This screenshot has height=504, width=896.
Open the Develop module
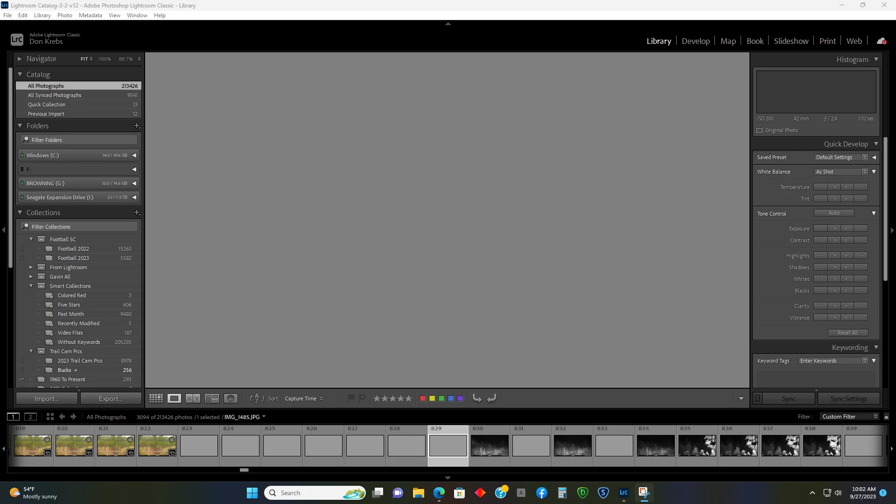[x=695, y=41]
